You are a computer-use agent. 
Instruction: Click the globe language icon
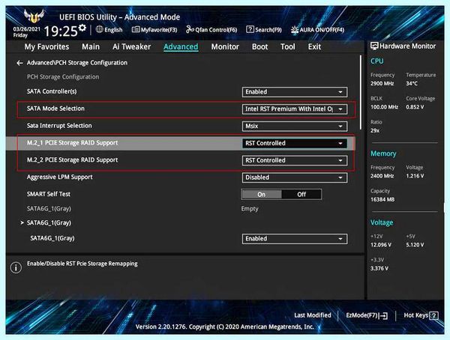(x=99, y=29)
